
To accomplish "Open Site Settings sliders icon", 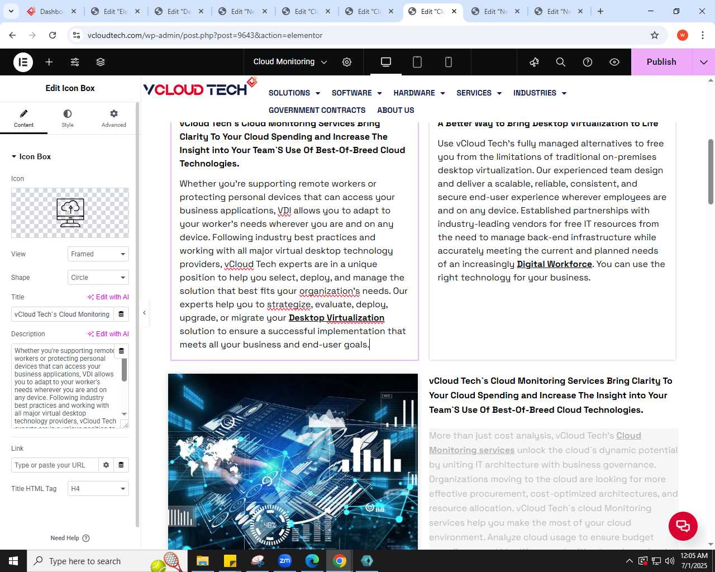I will [75, 62].
